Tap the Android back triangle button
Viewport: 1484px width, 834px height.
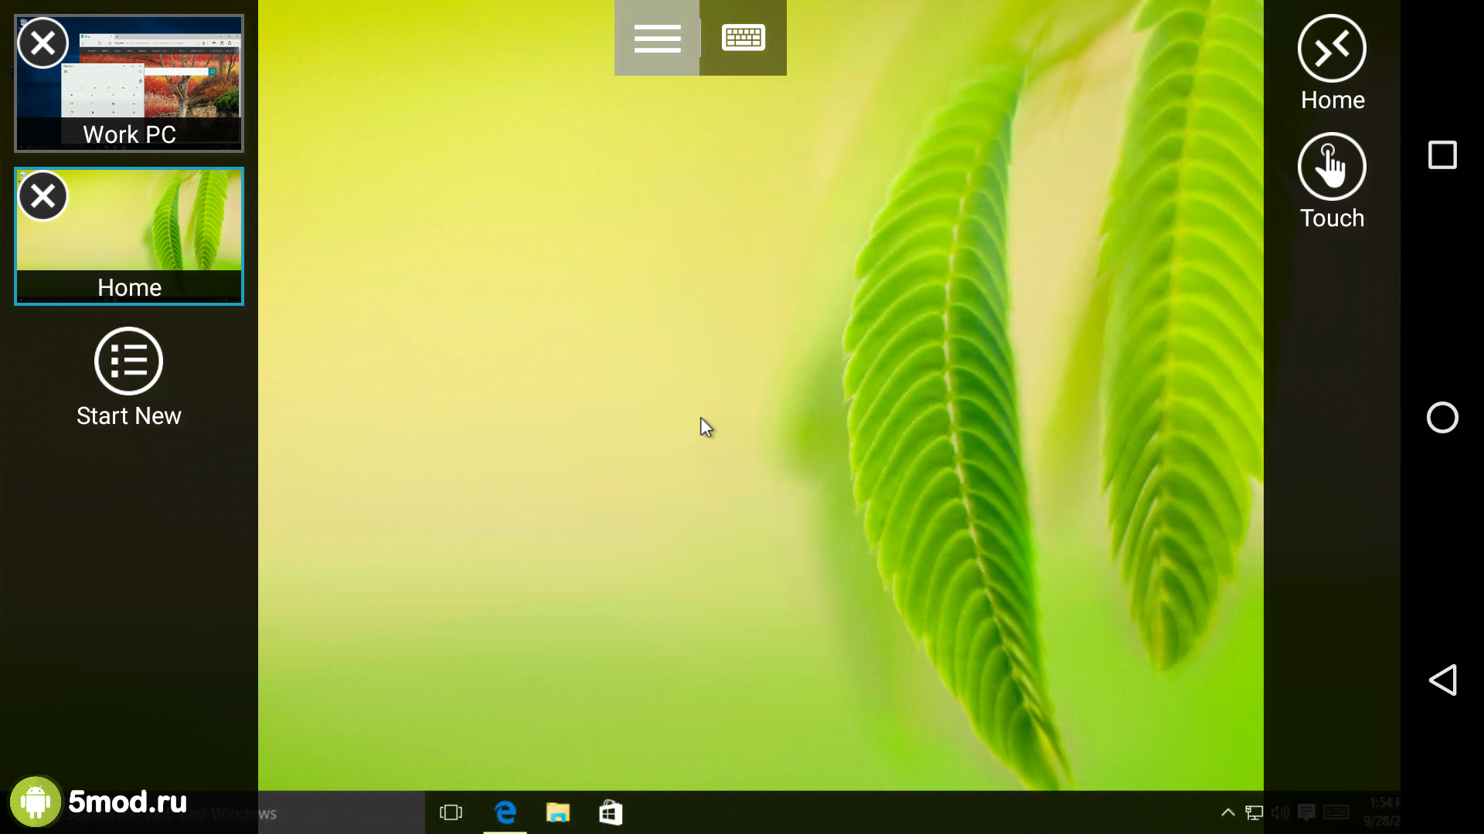(x=1442, y=680)
